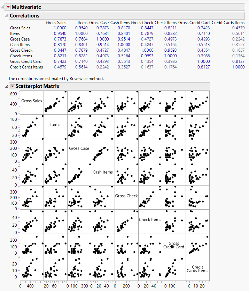Click the Gross Check diagonal cell in matrix
249x291 pixels.
126,197
